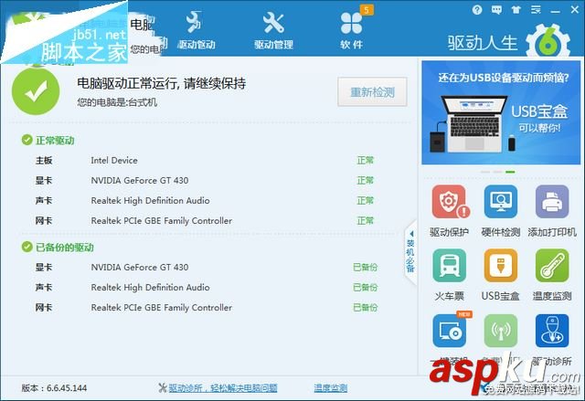Select Realtek High Definition Audio under 正常驱动
Screen dimensions: 585x401
point(150,201)
